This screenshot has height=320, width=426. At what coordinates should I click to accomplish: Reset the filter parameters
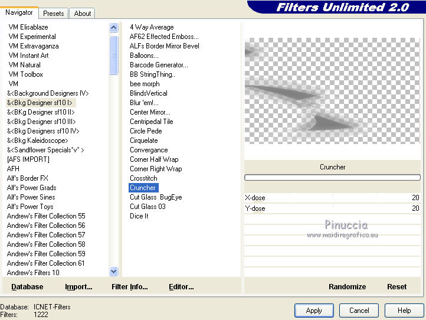pos(396,287)
